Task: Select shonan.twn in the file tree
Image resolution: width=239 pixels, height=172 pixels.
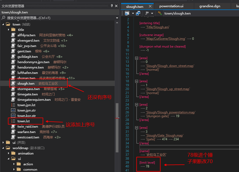Action: (x=58, y=78)
